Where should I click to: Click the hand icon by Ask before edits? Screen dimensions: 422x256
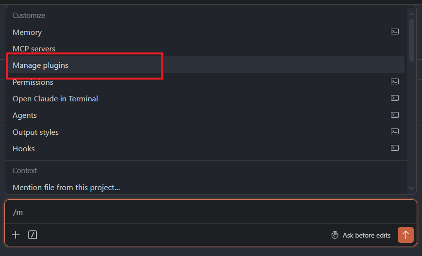335,235
